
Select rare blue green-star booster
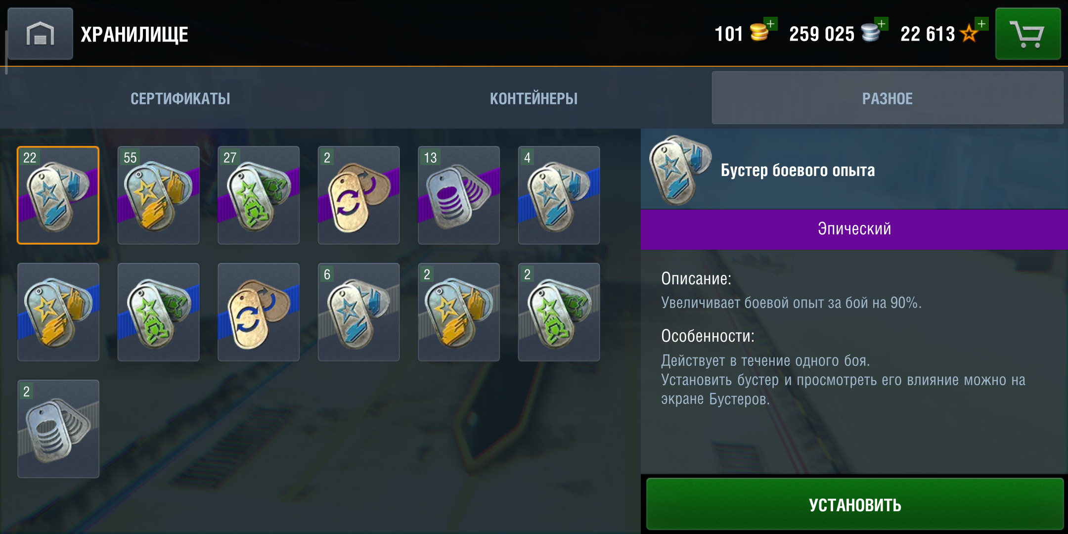coord(158,312)
